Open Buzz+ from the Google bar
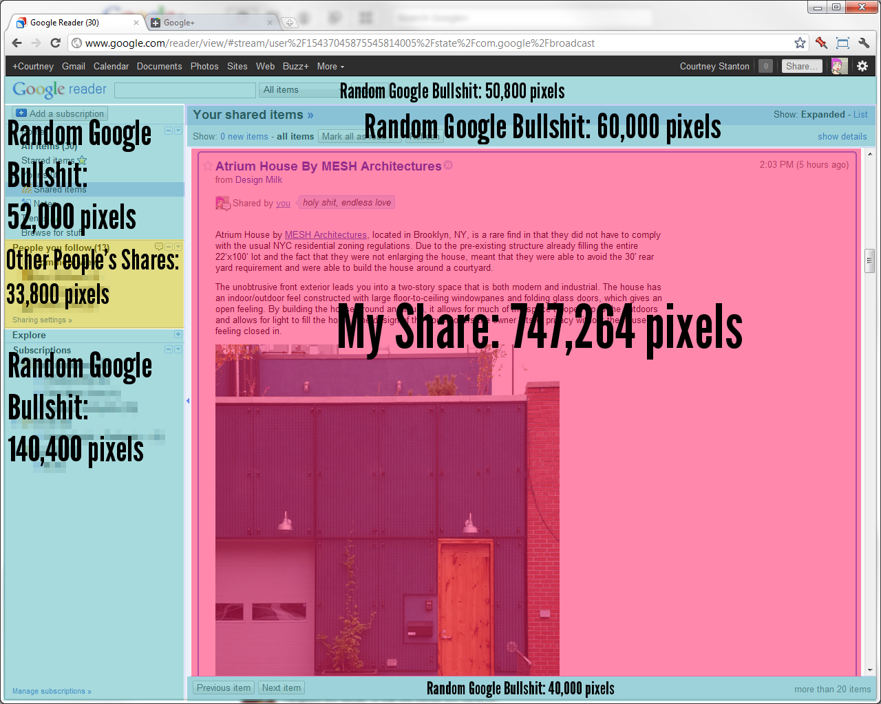 pyautogui.click(x=295, y=66)
